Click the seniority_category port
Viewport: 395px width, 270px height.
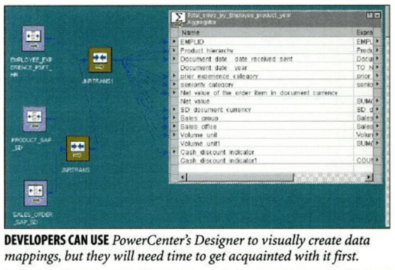[207, 85]
